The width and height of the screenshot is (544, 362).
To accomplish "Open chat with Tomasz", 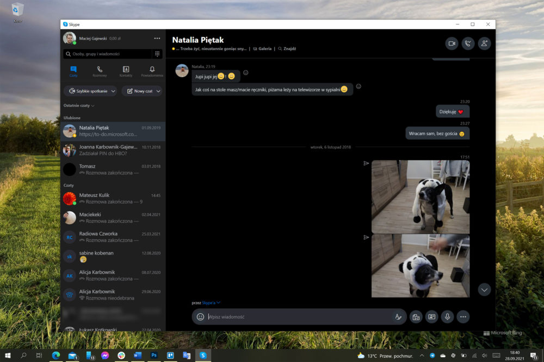I will [113, 169].
